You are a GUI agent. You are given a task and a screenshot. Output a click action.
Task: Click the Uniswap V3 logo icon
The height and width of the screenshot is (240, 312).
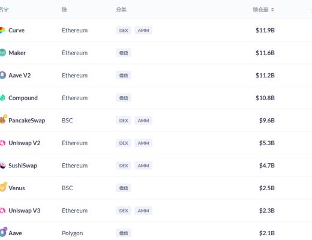[x=2, y=211]
